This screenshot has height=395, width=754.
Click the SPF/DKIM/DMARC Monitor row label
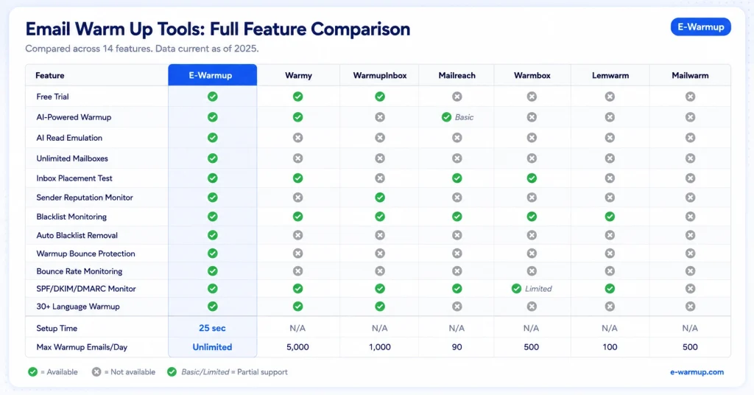[86, 289]
